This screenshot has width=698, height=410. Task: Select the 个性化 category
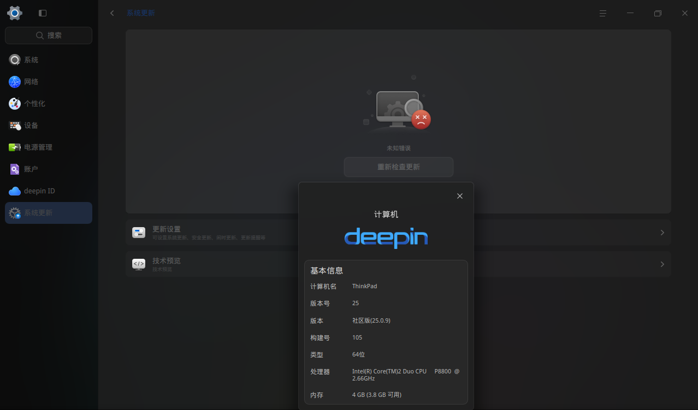(49, 104)
